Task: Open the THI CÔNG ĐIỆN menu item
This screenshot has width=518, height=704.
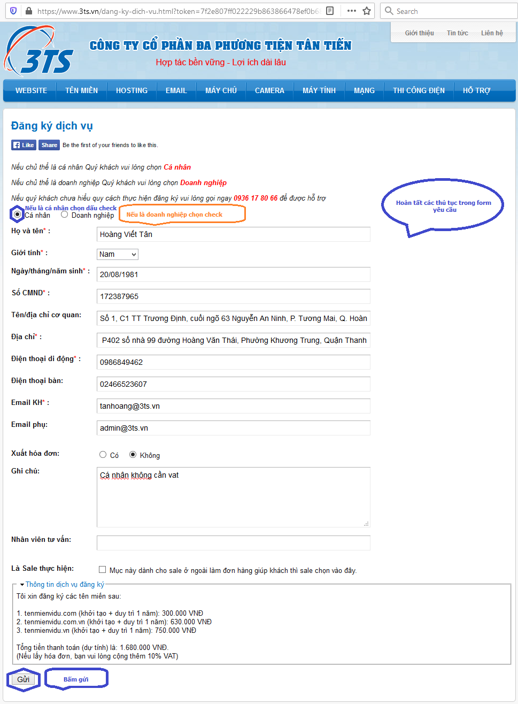Action: [x=419, y=90]
